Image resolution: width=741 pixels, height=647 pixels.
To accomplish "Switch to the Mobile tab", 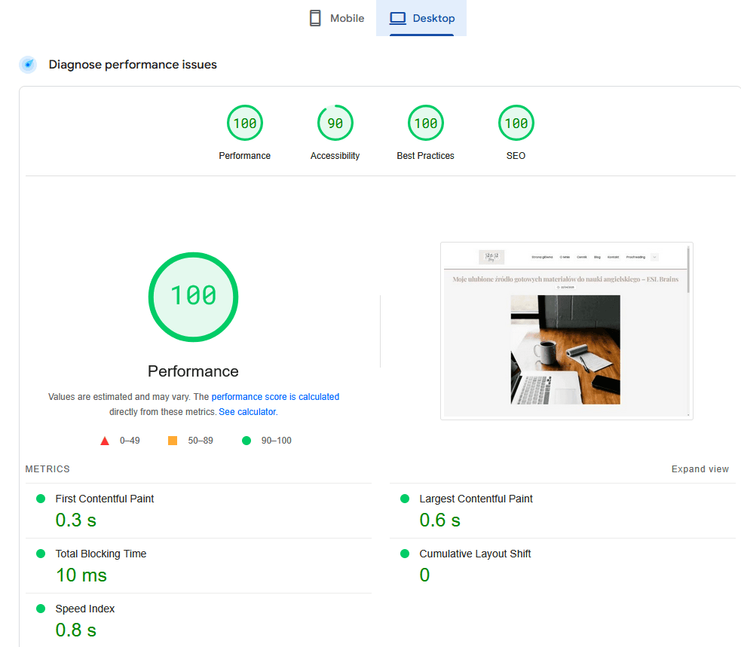I will click(x=337, y=18).
